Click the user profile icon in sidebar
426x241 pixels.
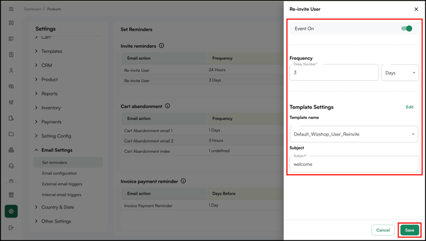[11, 71]
